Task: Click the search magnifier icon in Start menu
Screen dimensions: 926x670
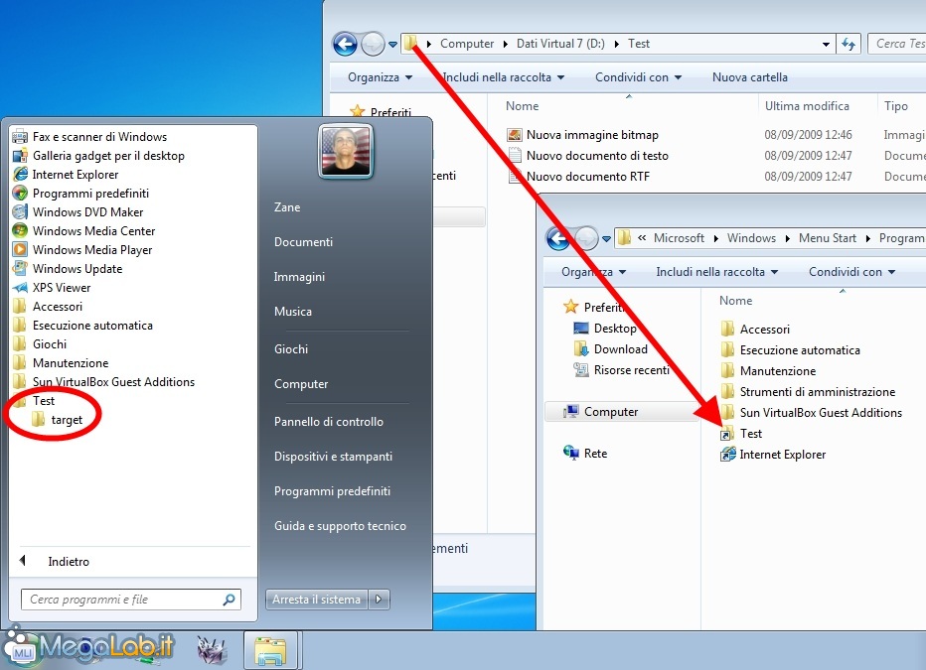Action: click(x=230, y=600)
